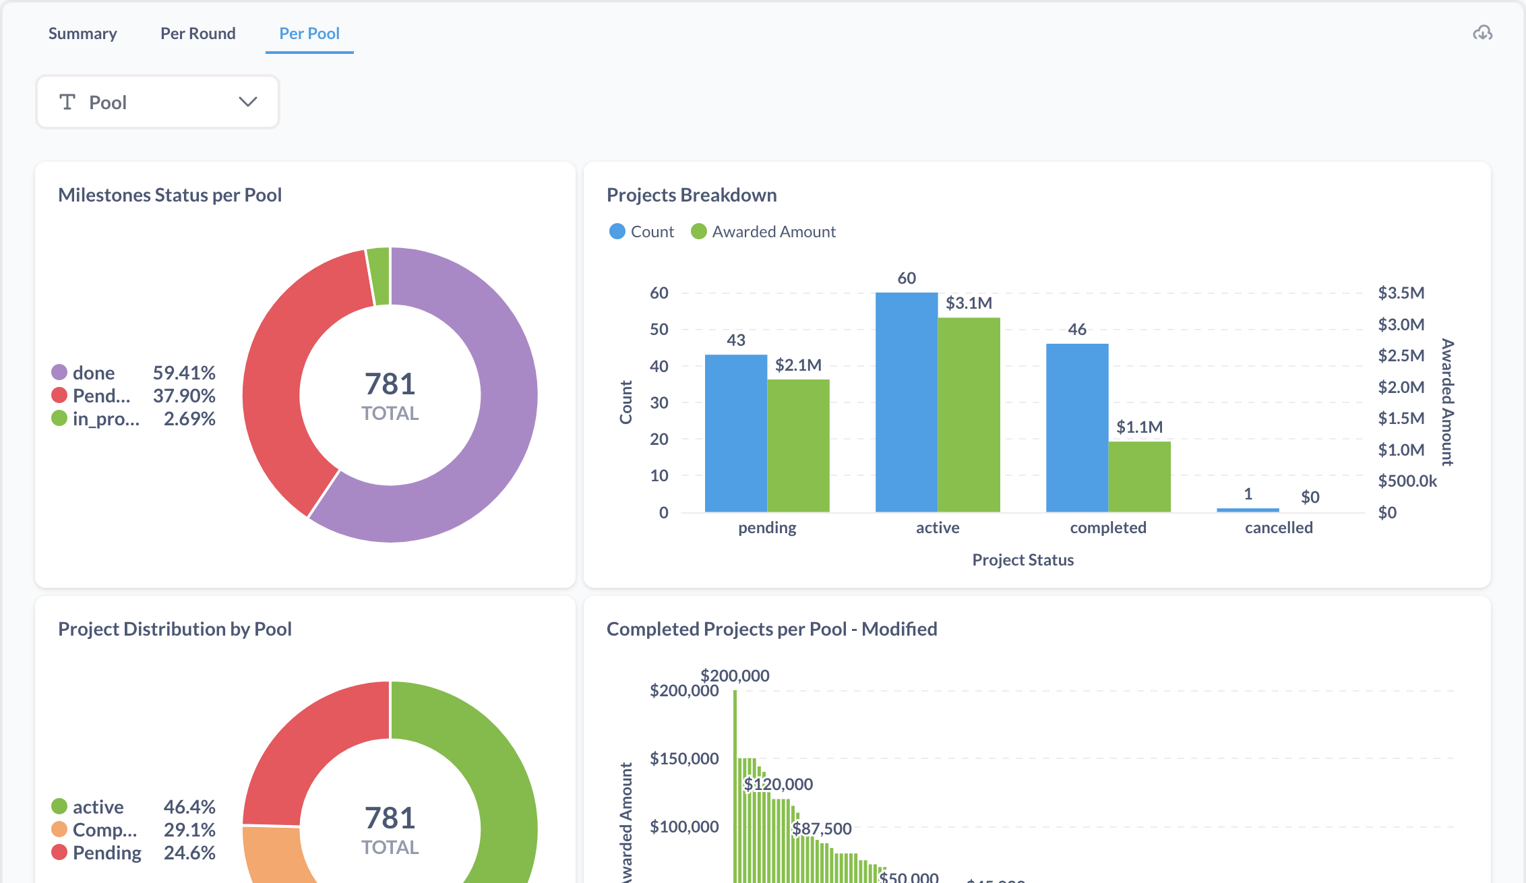Click the green completed awarded amount bar
The image size is (1526, 883).
(x=1140, y=477)
